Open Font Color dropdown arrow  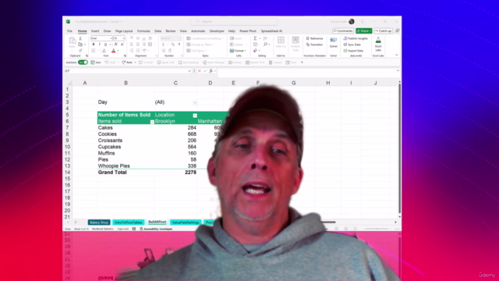pyautogui.click(x=118, y=51)
